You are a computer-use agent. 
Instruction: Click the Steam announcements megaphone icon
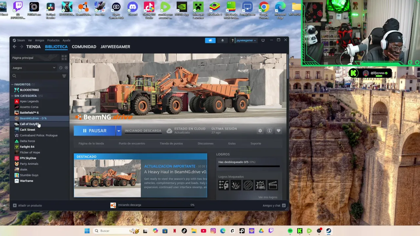(210, 40)
